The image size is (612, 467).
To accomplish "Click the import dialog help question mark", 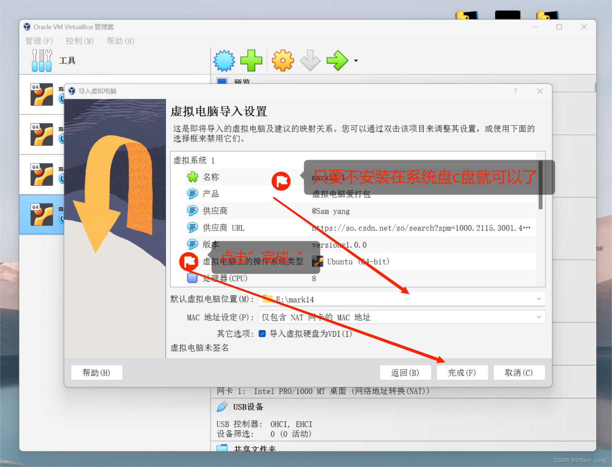I will click(515, 91).
